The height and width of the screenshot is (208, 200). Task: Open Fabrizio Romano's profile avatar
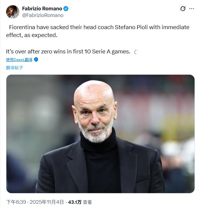12,12
